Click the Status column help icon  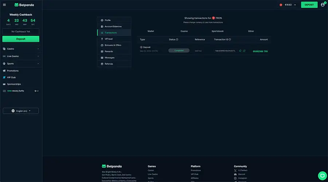(x=177, y=39)
